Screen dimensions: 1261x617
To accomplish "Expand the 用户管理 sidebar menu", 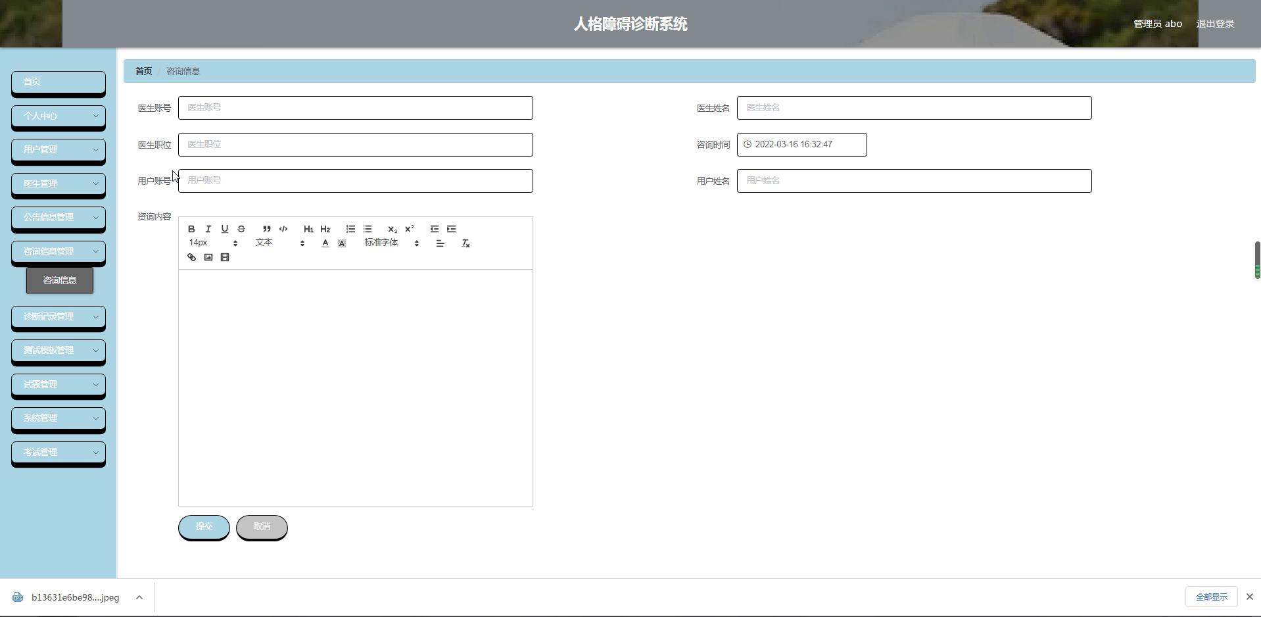I will click(x=58, y=150).
